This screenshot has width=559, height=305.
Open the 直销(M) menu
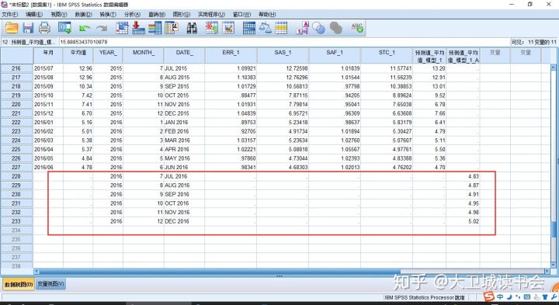(157, 14)
